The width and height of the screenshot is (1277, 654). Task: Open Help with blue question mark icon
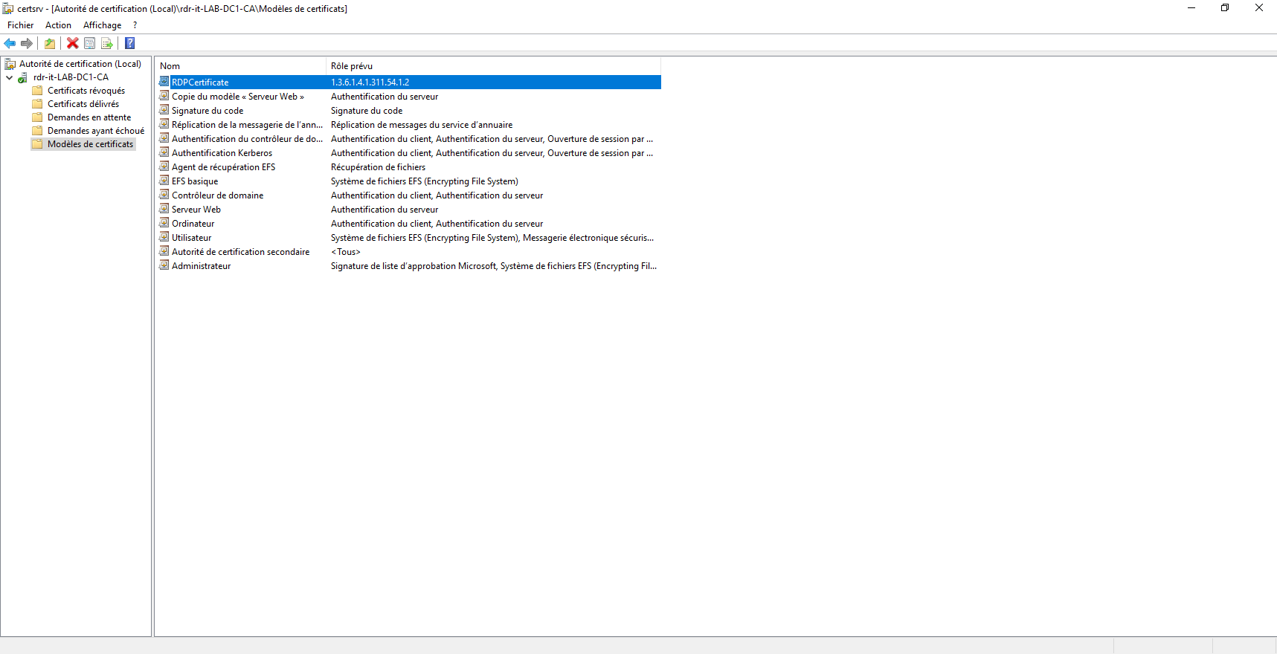tap(129, 43)
